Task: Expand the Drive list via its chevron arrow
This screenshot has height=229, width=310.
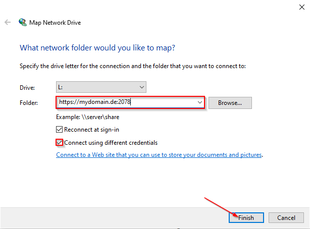Action: pos(141,87)
